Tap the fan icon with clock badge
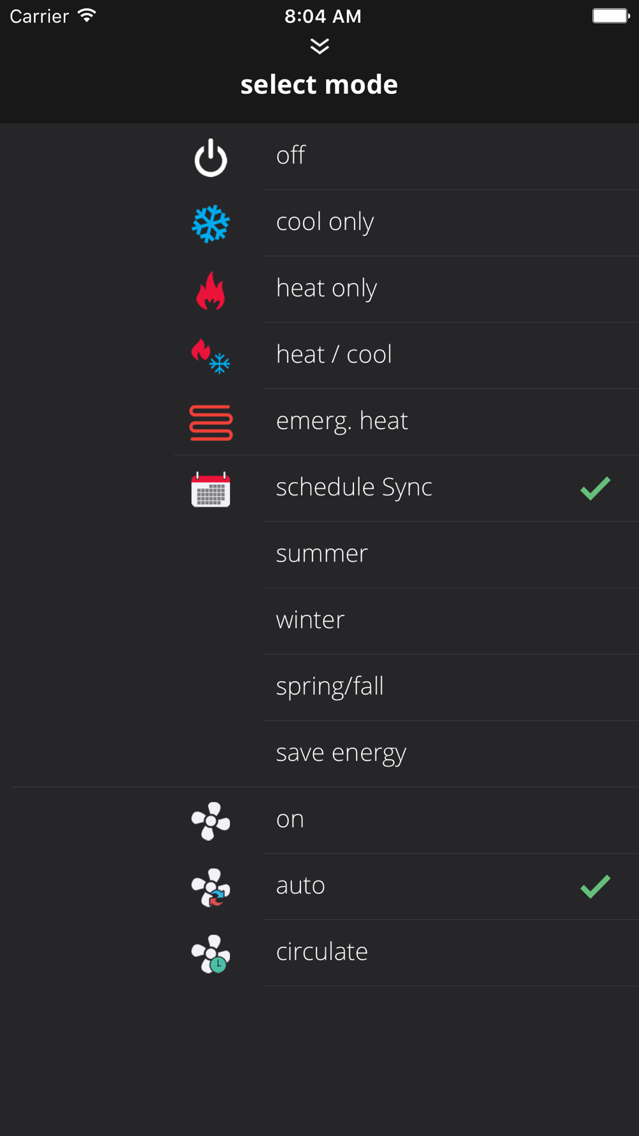Screen dimensions: 639x1136 tap(211, 954)
